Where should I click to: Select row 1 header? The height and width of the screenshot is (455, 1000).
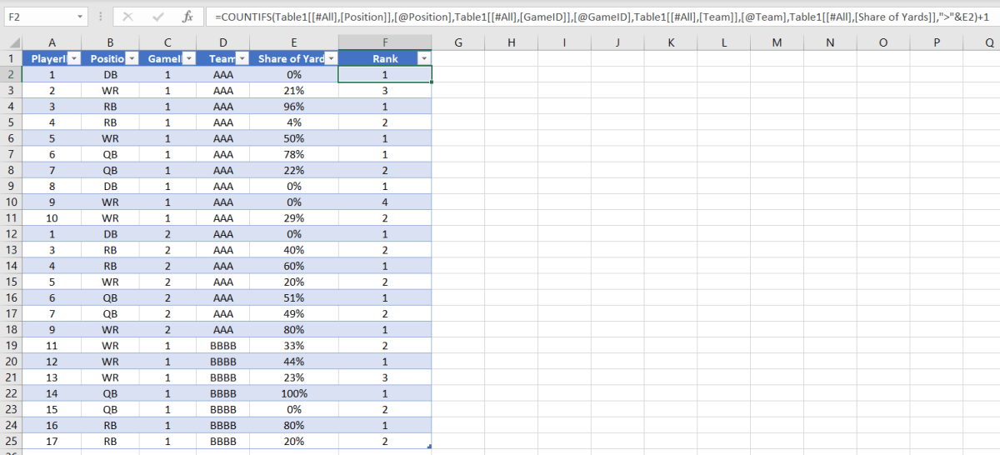pos(11,58)
